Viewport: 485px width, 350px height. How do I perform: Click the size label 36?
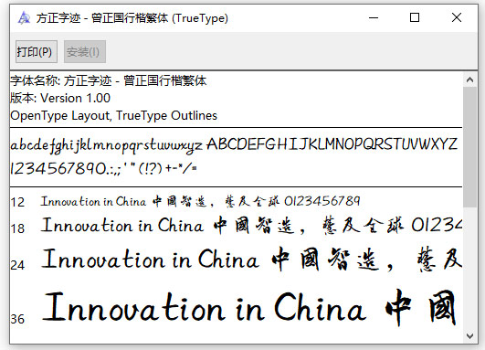[x=17, y=319]
